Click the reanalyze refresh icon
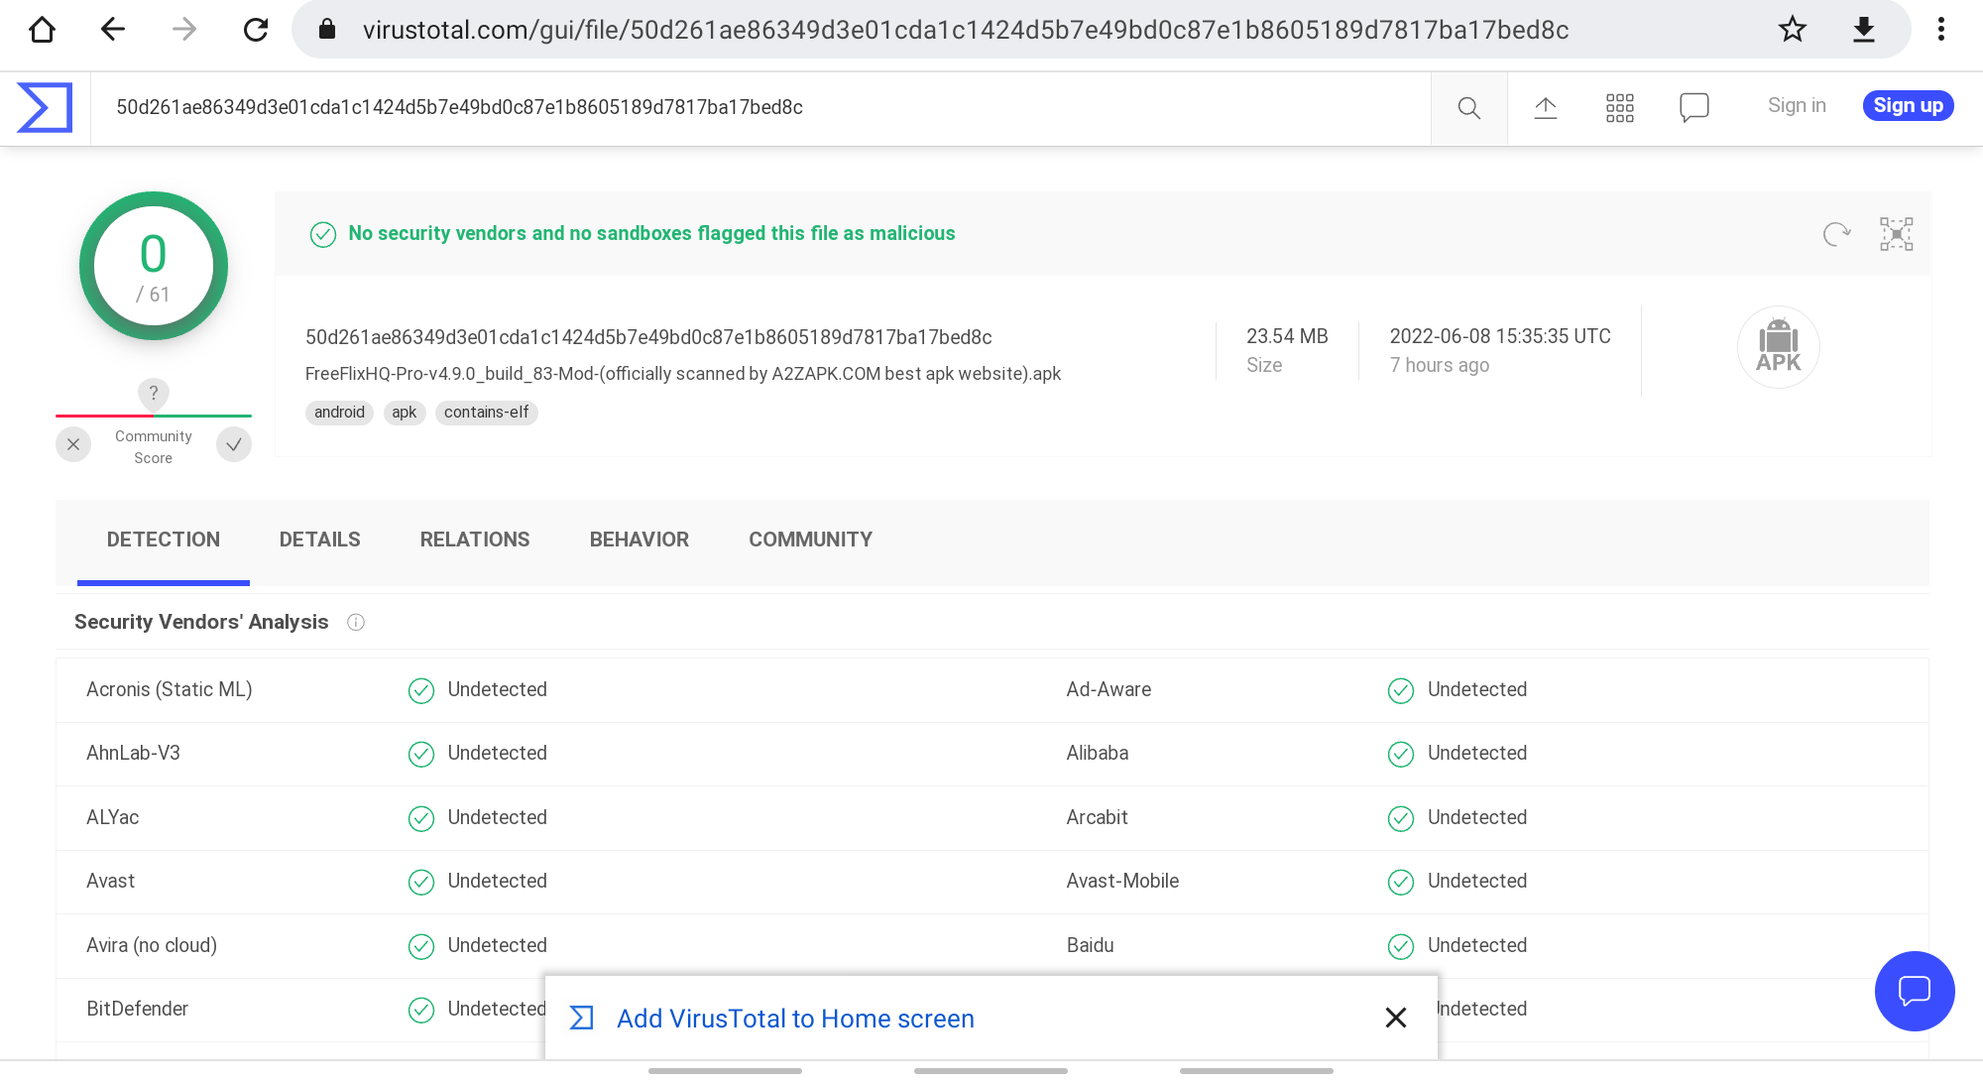 click(1836, 234)
